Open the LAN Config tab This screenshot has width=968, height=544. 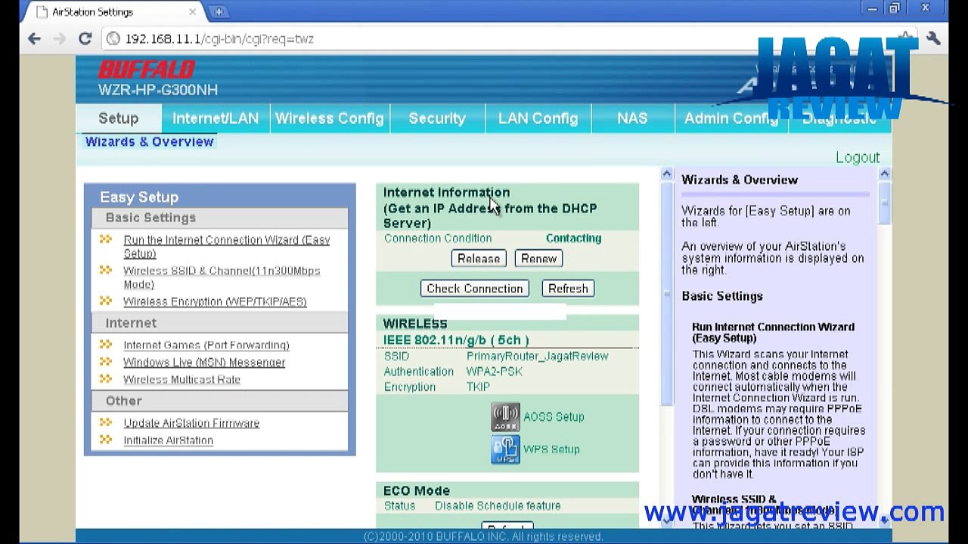click(x=538, y=119)
